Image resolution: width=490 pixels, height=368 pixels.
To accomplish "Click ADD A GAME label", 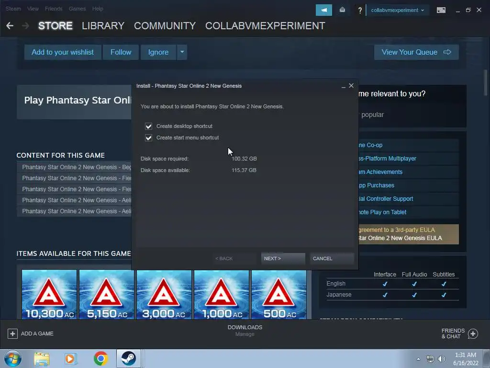I will pos(37,333).
